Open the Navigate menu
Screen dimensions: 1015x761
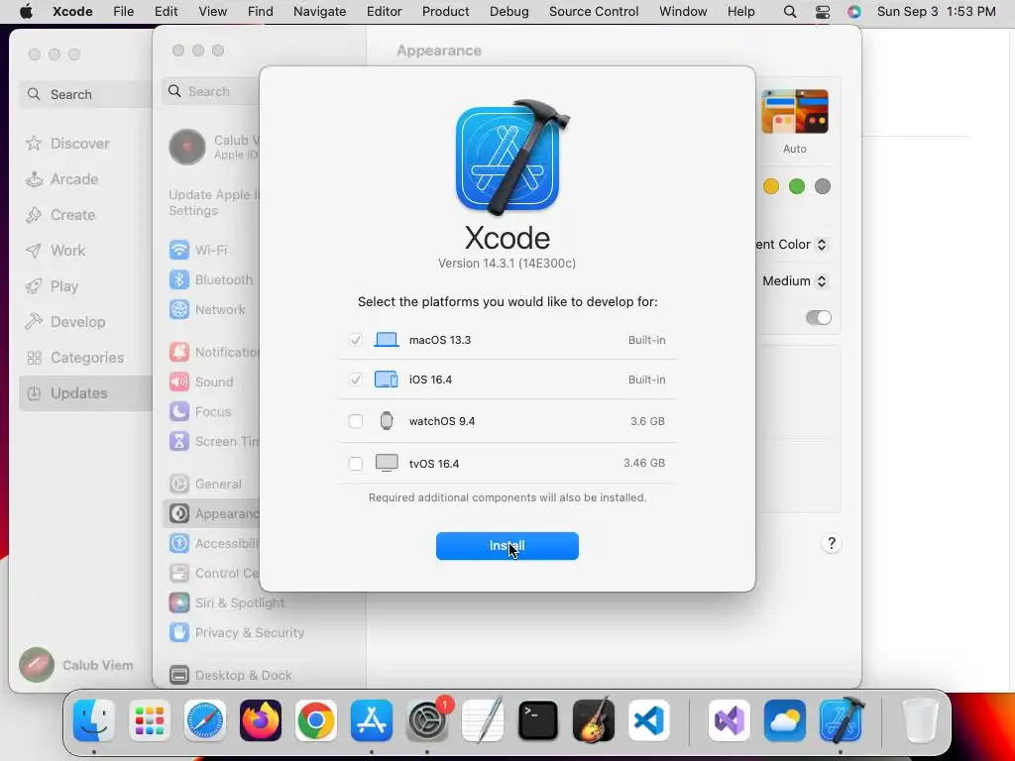[320, 11]
